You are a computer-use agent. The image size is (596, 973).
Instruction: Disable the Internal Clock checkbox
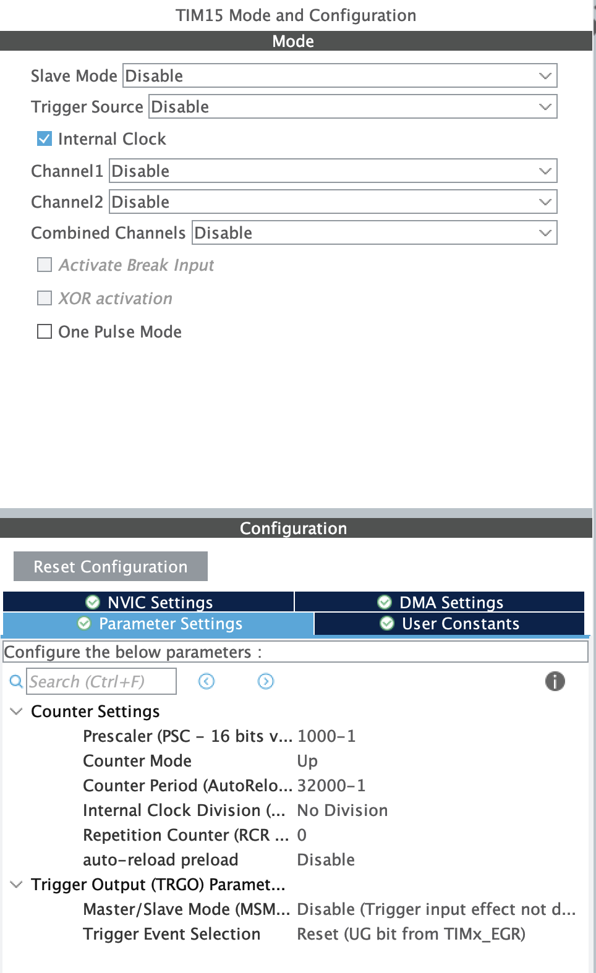coord(43,138)
